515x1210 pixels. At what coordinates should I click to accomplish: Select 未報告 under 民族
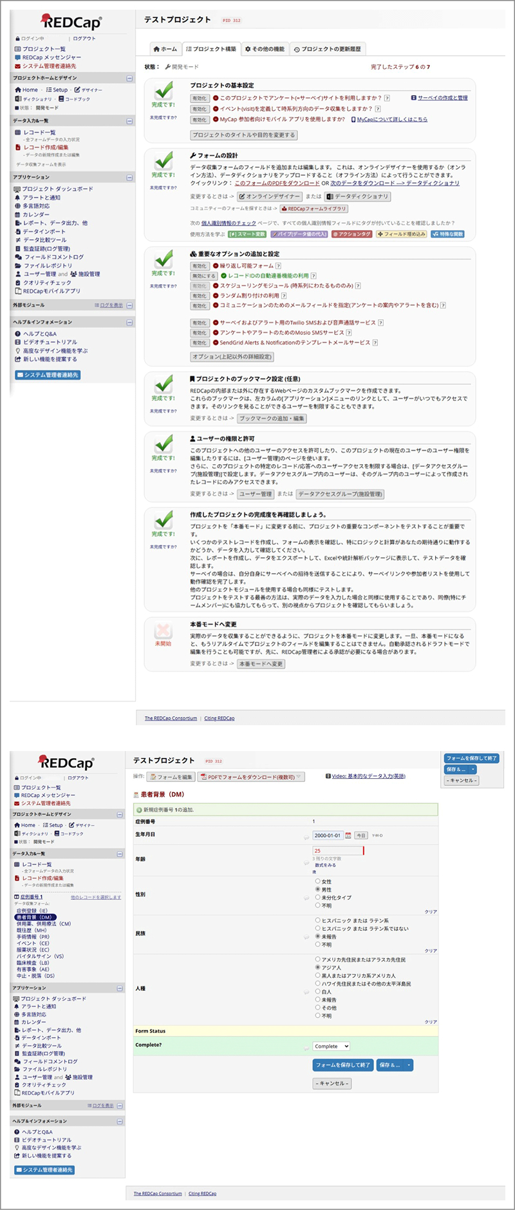[318, 936]
